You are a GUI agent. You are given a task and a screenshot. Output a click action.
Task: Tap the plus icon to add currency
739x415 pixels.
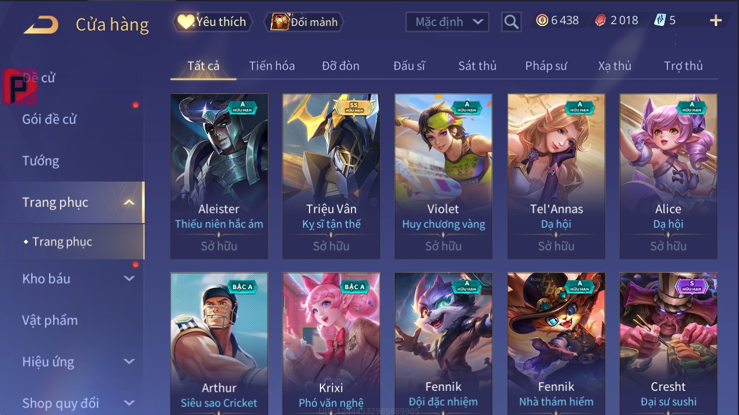click(x=716, y=21)
